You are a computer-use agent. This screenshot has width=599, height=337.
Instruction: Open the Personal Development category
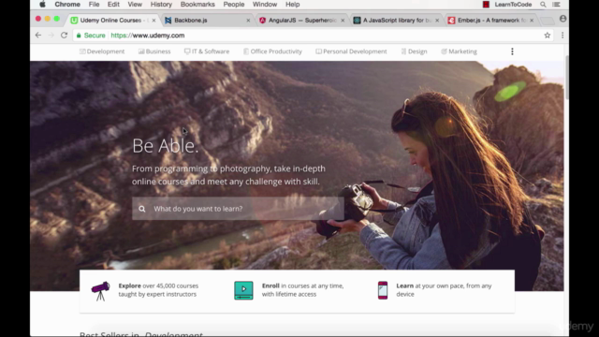point(351,51)
